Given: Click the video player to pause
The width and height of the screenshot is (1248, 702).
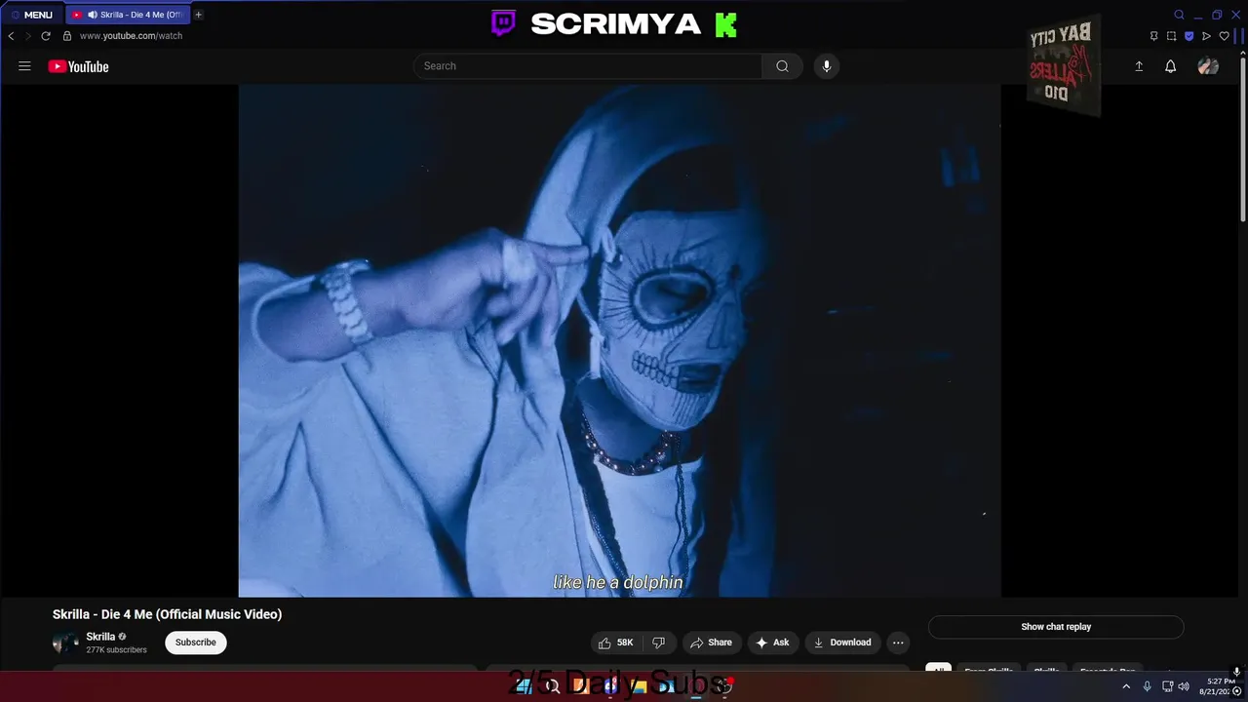Looking at the screenshot, I should pos(619,340).
